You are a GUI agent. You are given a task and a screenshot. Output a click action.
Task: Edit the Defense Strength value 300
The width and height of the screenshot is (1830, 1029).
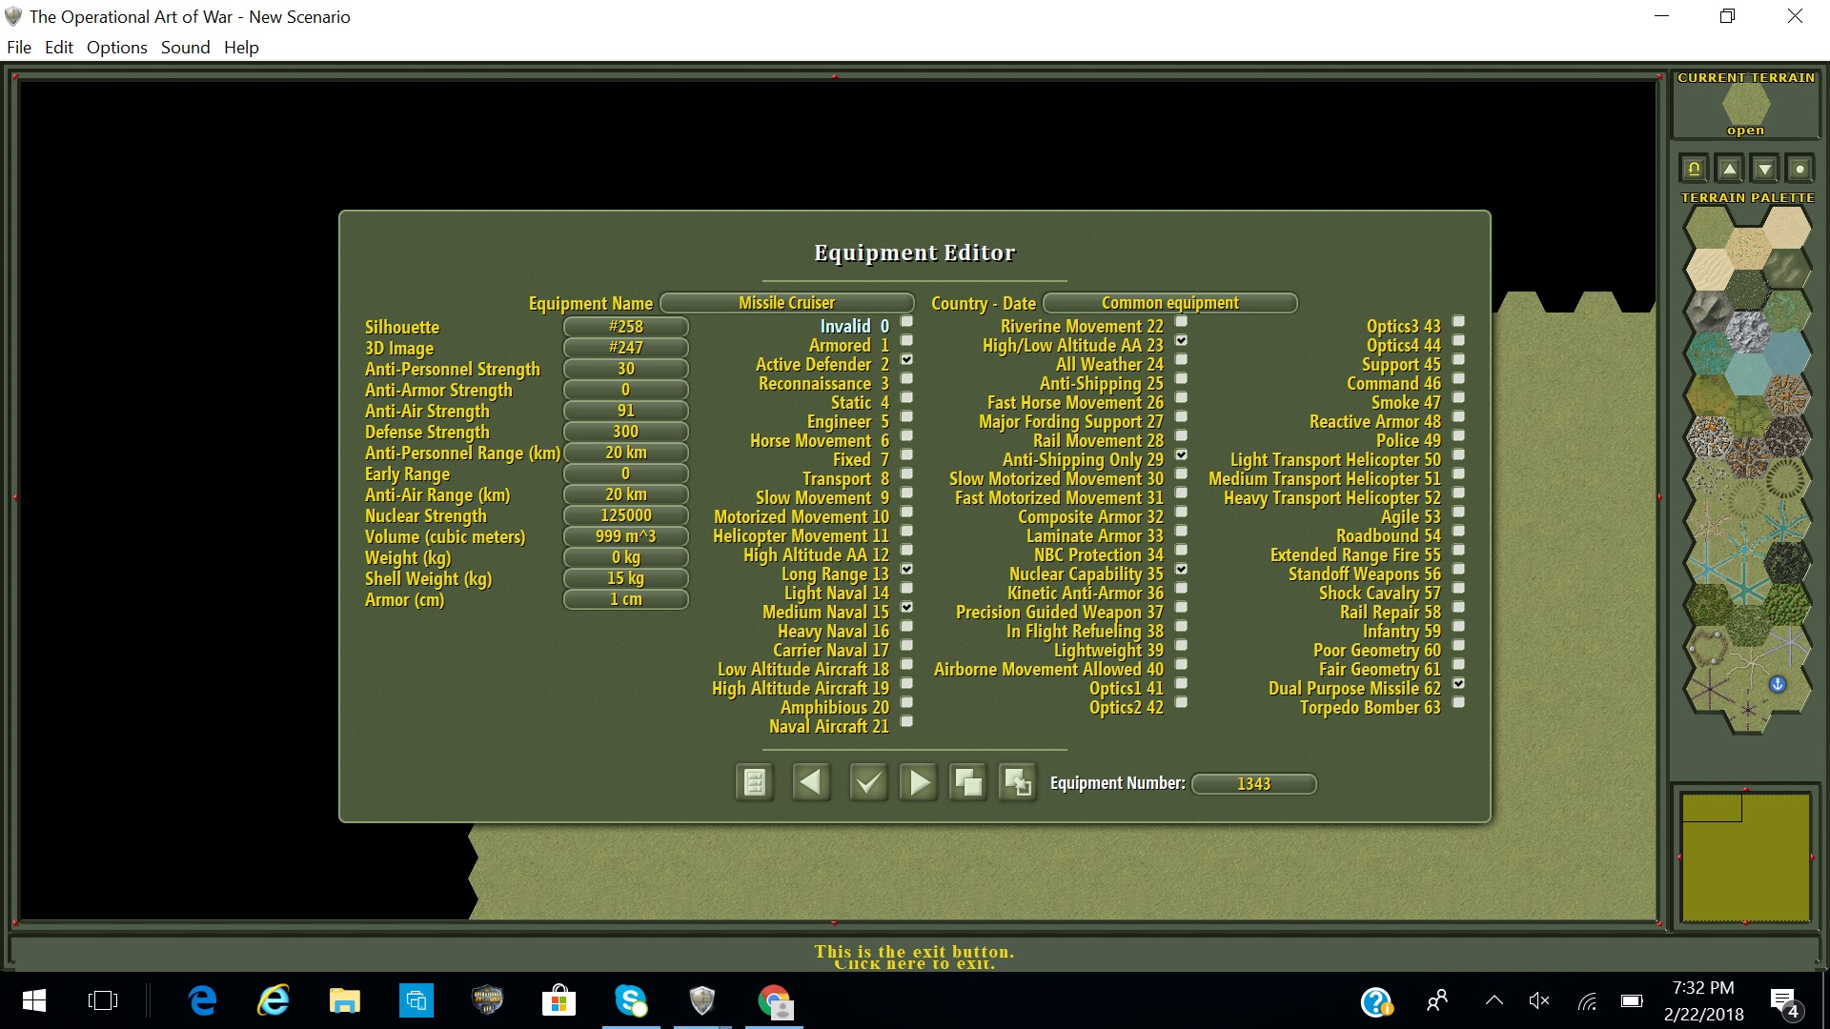click(x=626, y=432)
